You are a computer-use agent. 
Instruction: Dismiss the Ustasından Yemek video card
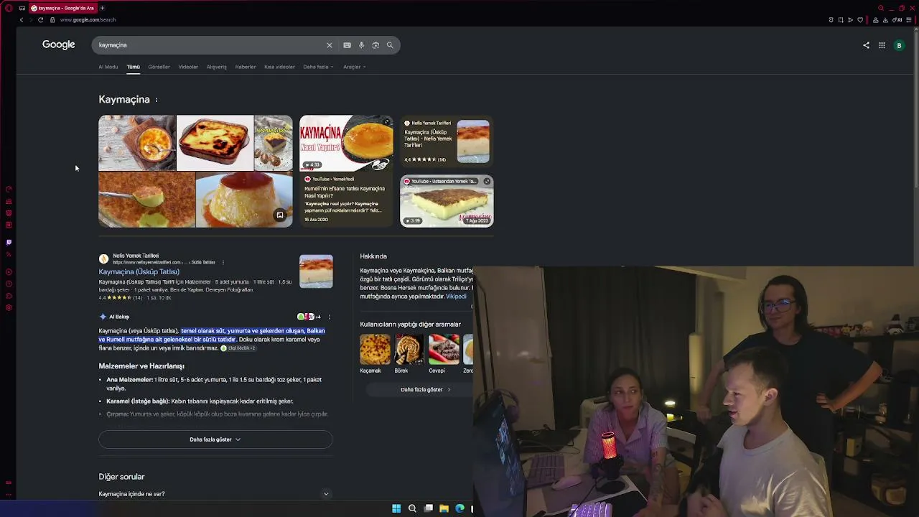(487, 182)
